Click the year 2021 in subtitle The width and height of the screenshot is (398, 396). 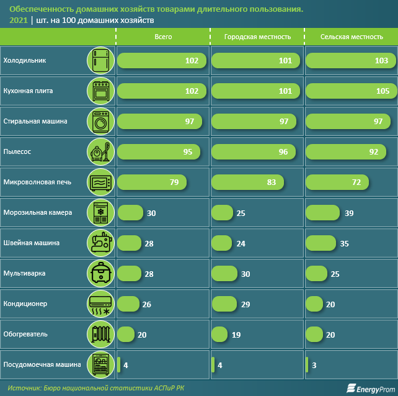tap(19, 20)
